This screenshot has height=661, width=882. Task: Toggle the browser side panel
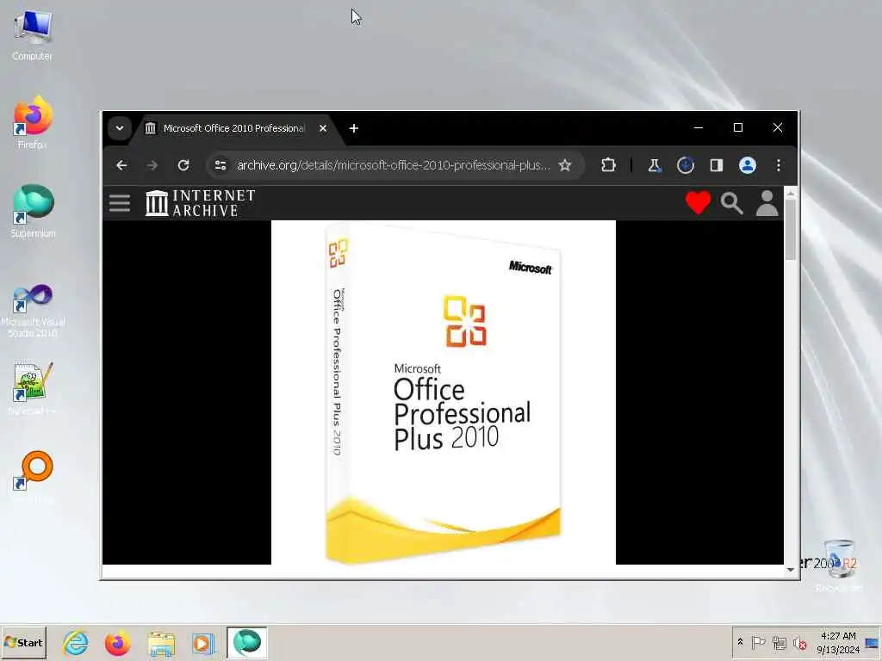[x=716, y=165]
